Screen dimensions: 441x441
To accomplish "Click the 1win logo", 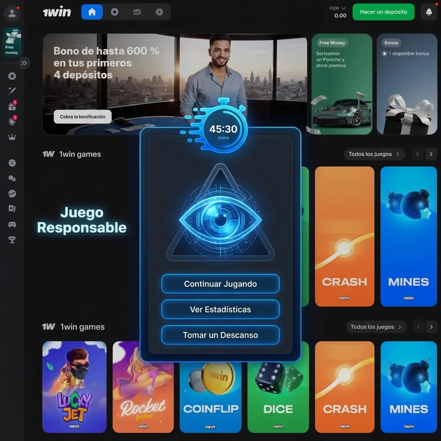I will pos(57,12).
